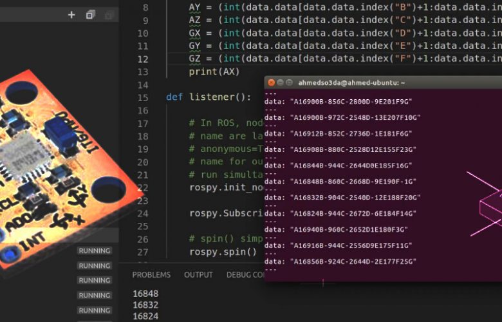Click the rospy.Subscri code on line 24
The width and height of the screenshot is (502, 322).
227,213
